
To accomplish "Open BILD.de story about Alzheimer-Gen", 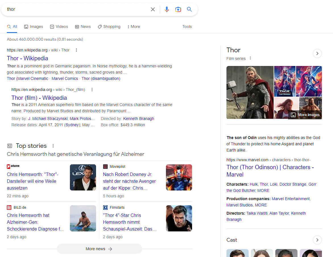I will tap(35, 222).
